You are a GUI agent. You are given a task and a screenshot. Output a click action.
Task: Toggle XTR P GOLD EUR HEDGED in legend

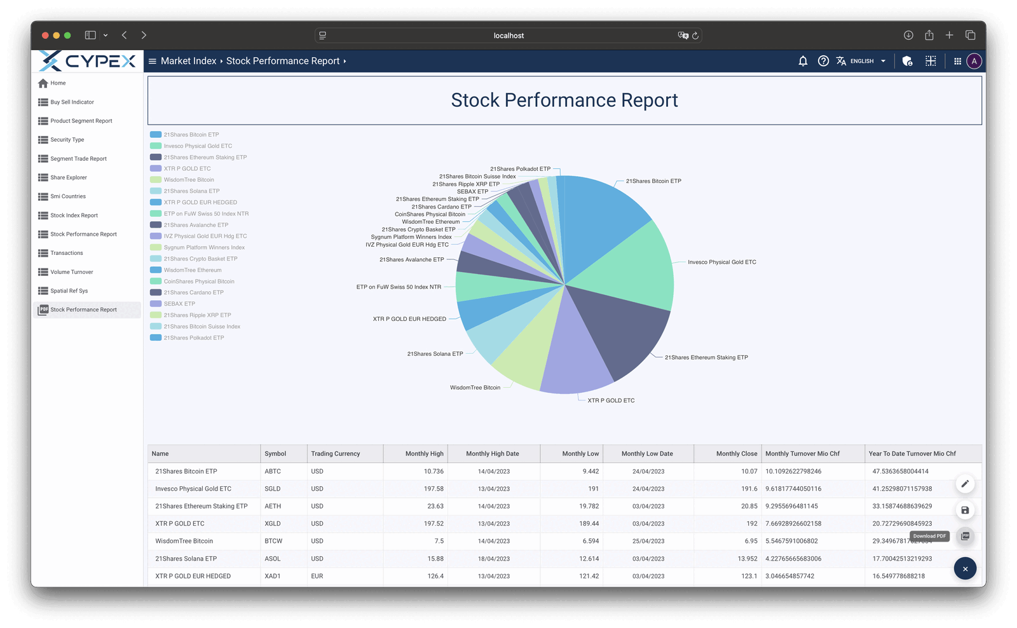click(x=194, y=203)
